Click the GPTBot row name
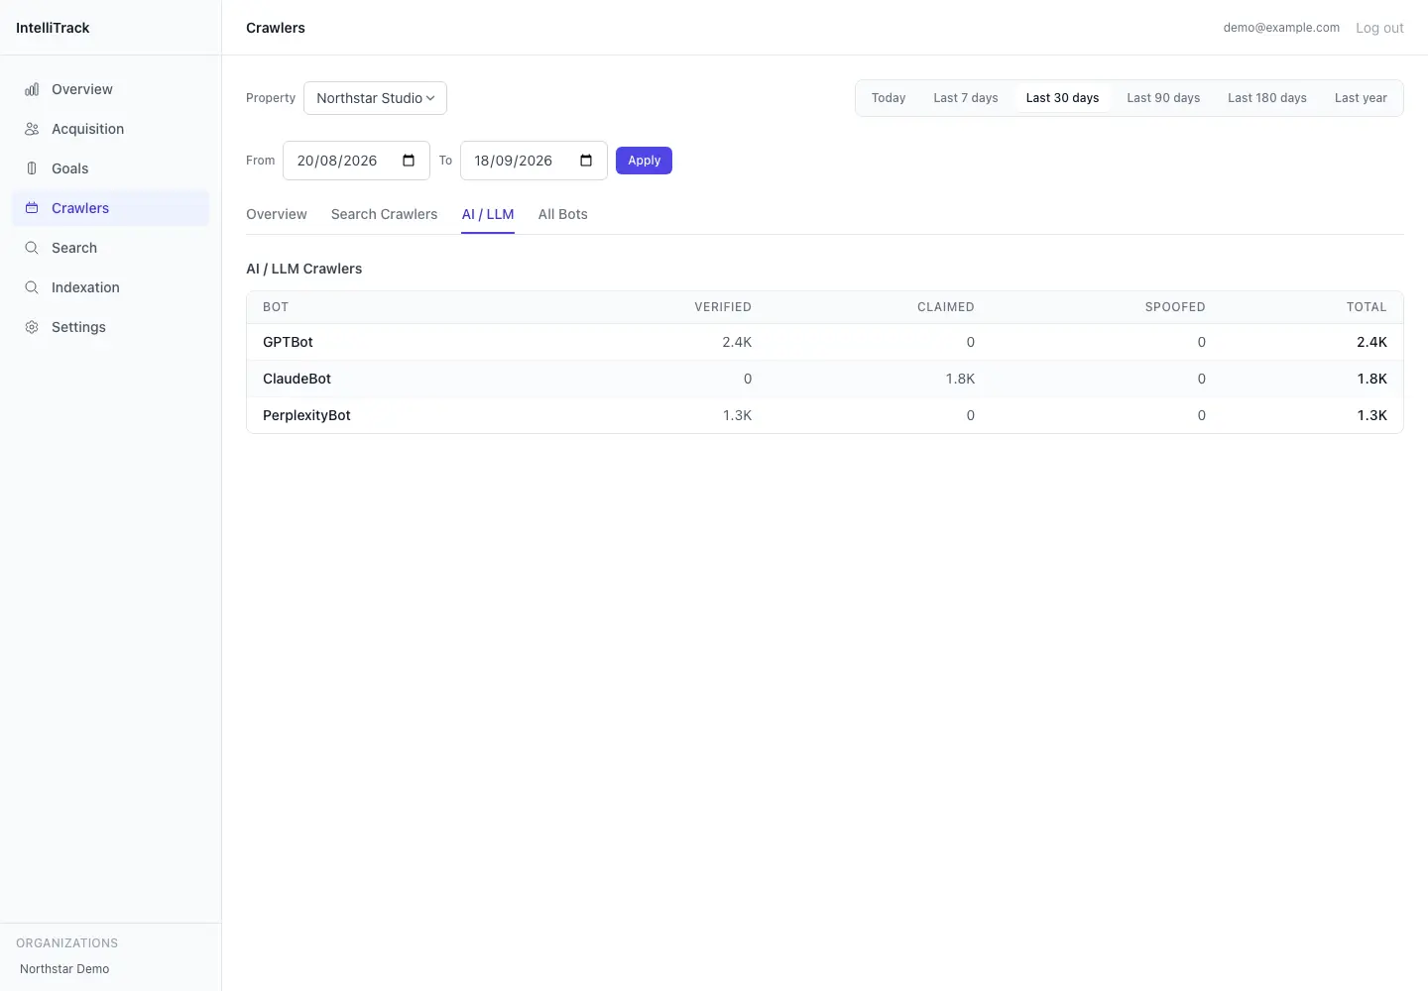The height and width of the screenshot is (991, 1428). [288, 342]
